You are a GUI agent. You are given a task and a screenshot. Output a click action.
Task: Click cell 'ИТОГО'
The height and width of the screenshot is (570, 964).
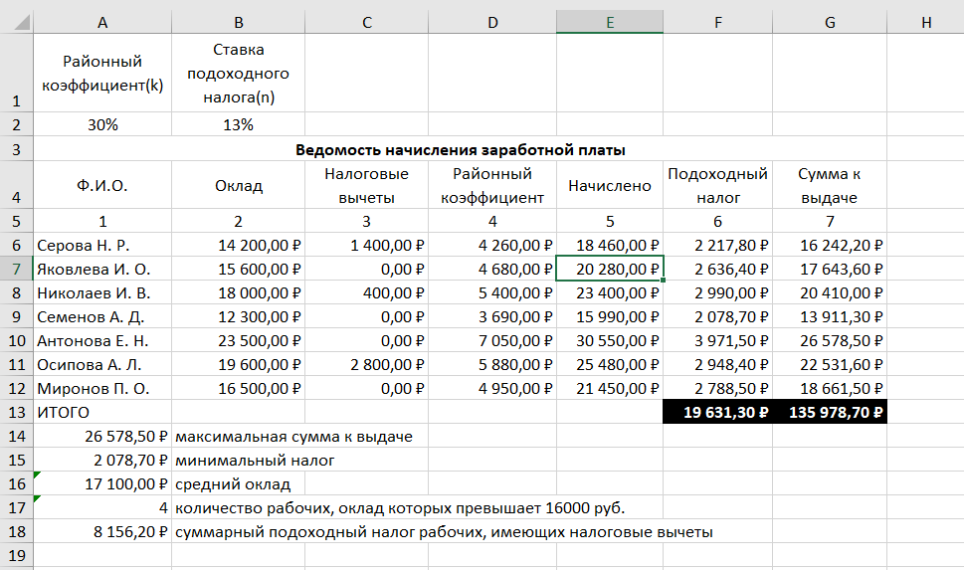point(102,413)
